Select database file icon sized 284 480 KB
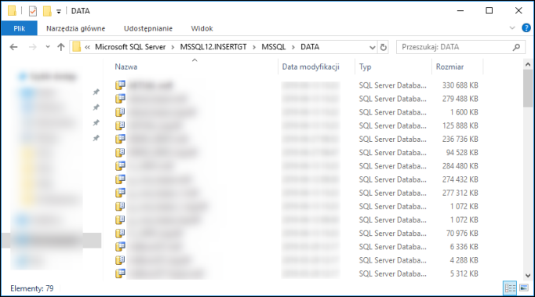This screenshot has width=535, height=297. tap(120, 165)
